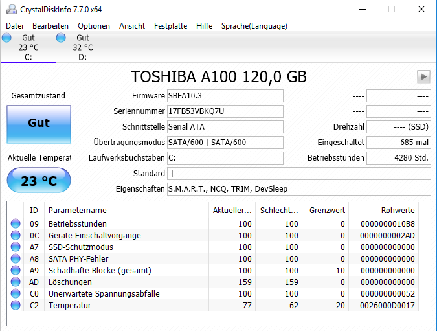437x331 pixels.
Task: Click the Laufwerksbuchstaben C: field
Action: [x=225, y=158]
